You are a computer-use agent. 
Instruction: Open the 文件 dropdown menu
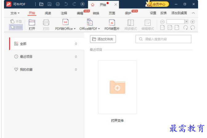pos(15,13)
